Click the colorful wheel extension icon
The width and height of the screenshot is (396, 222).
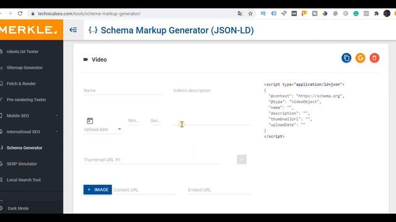pyautogui.click(x=325, y=14)
